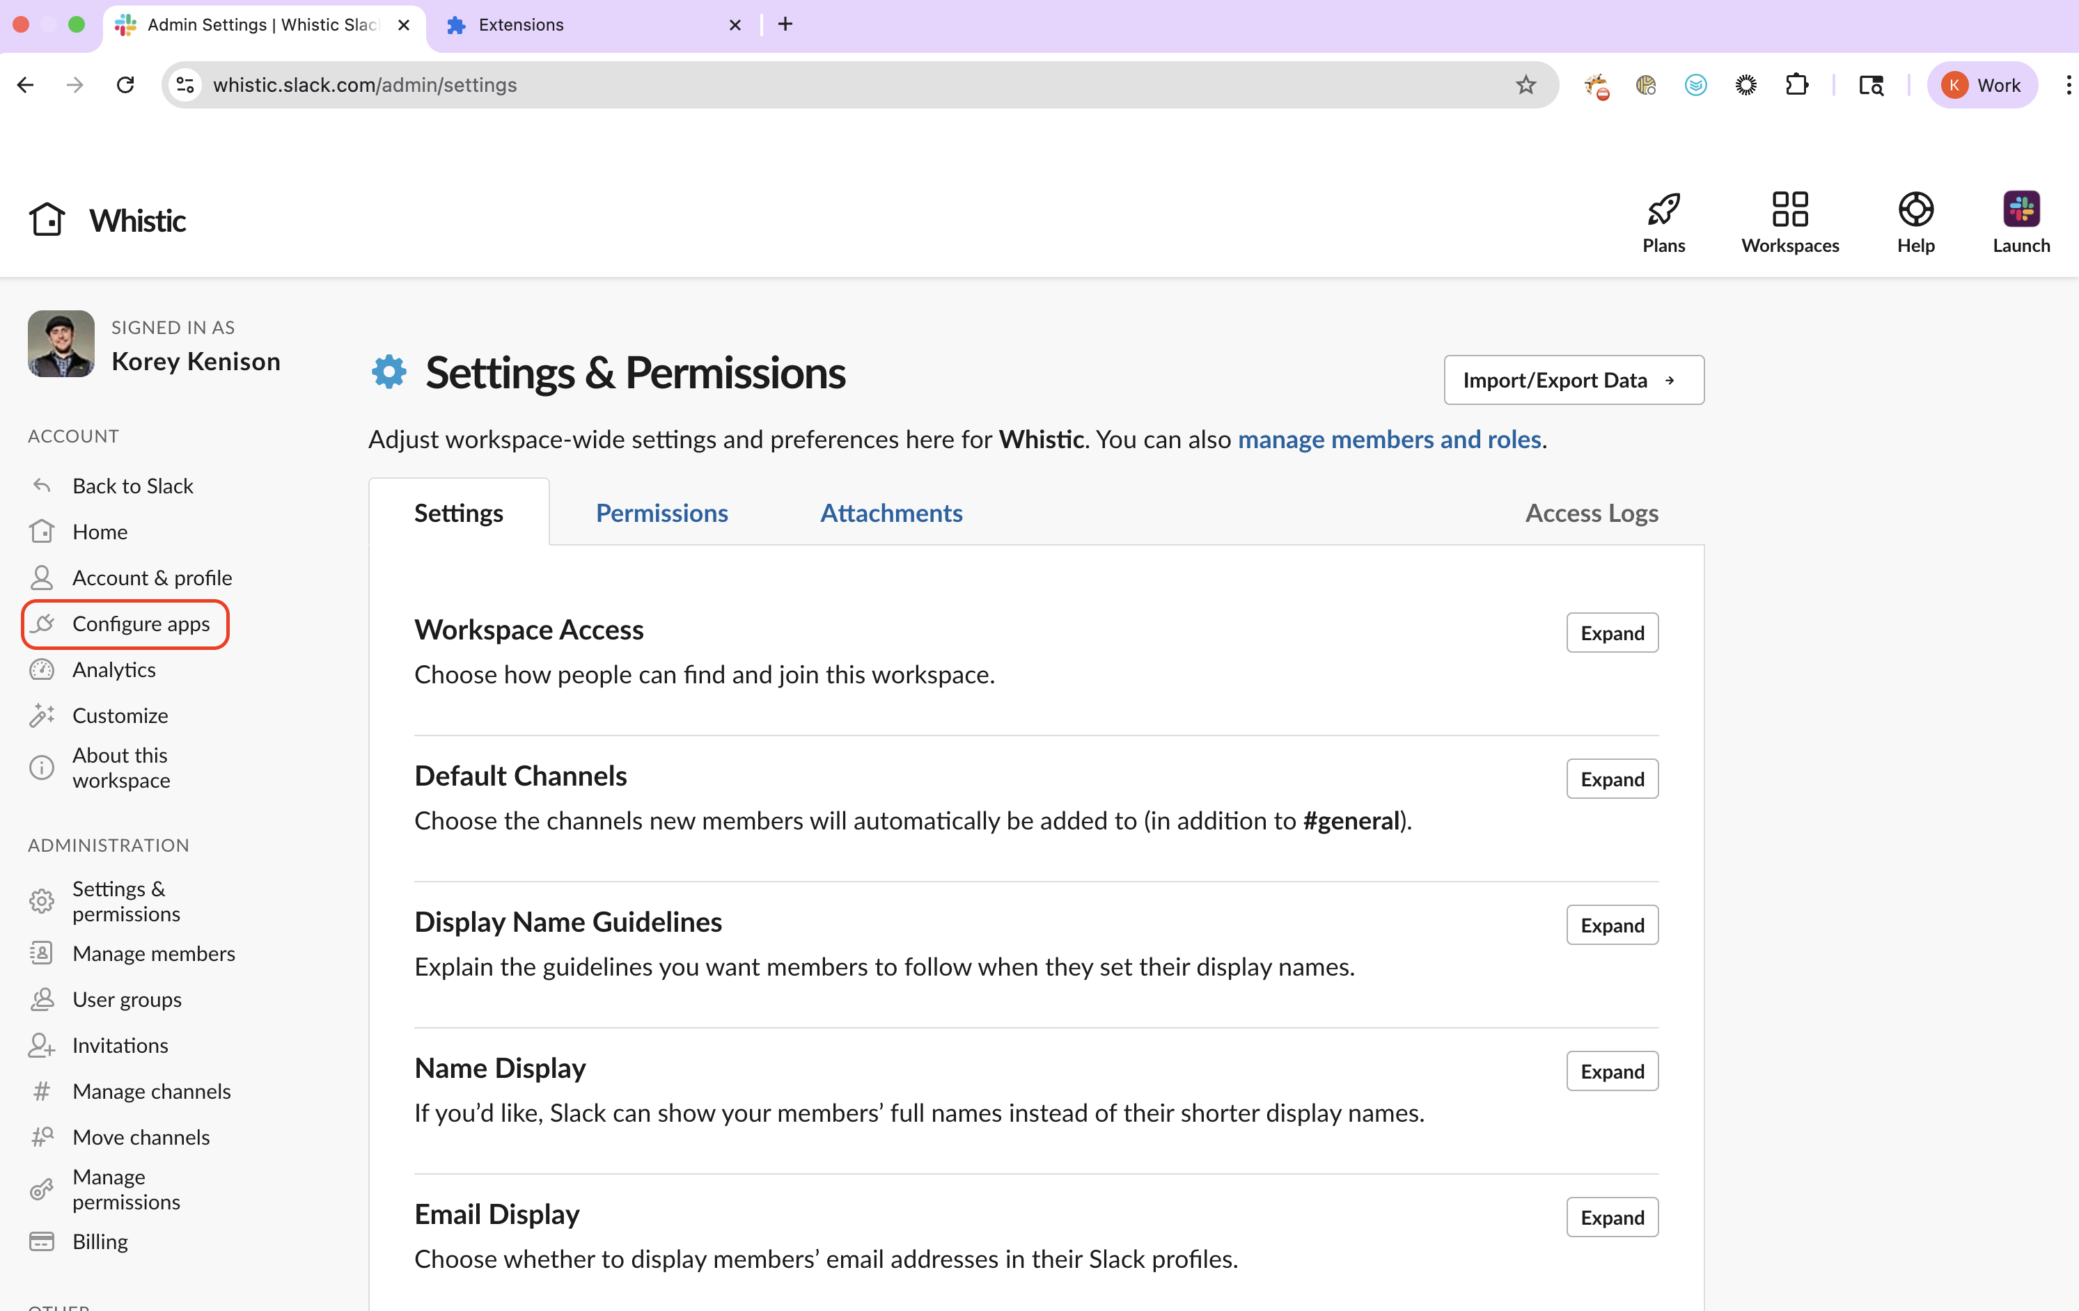Reload the page using the refresh icon
Image resolution: width=2079 pixels, height=1311 pixels.
click(x=125, y=85)
